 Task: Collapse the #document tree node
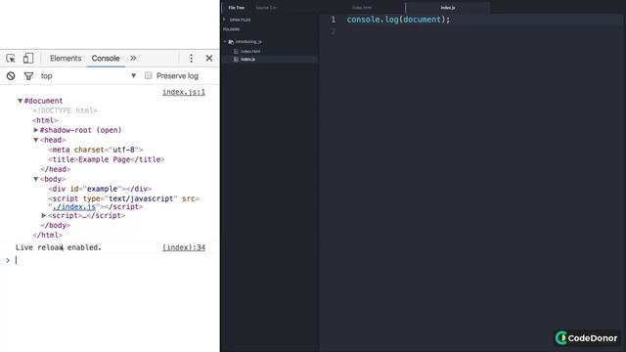pyautogui.click(x=20, y=101)
